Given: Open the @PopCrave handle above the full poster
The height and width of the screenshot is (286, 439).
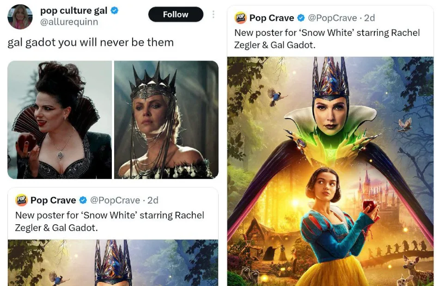Looking at the screenshot, I should coord(333,18).
